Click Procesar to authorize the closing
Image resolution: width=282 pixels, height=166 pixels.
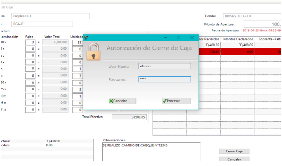(x=176, y=101)
